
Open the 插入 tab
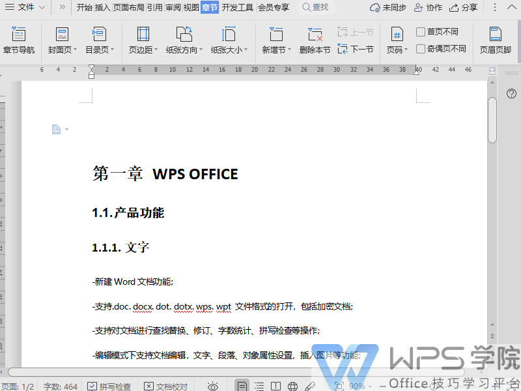[102, 7]
